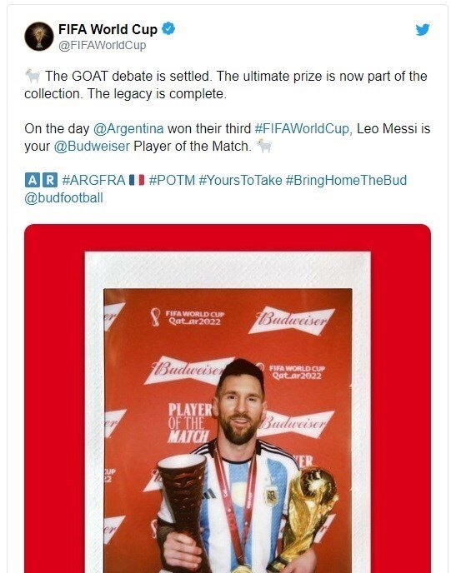Click the blue verified badge icon

pyautogui.click(x=168, y=28)
